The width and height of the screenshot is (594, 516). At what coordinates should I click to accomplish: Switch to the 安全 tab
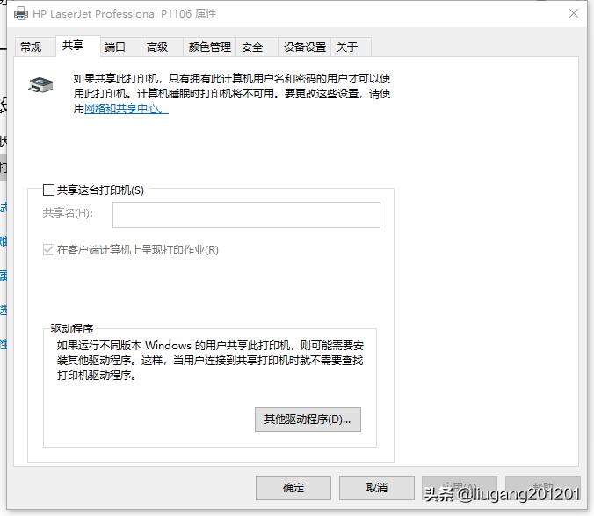tap(257, 47)
